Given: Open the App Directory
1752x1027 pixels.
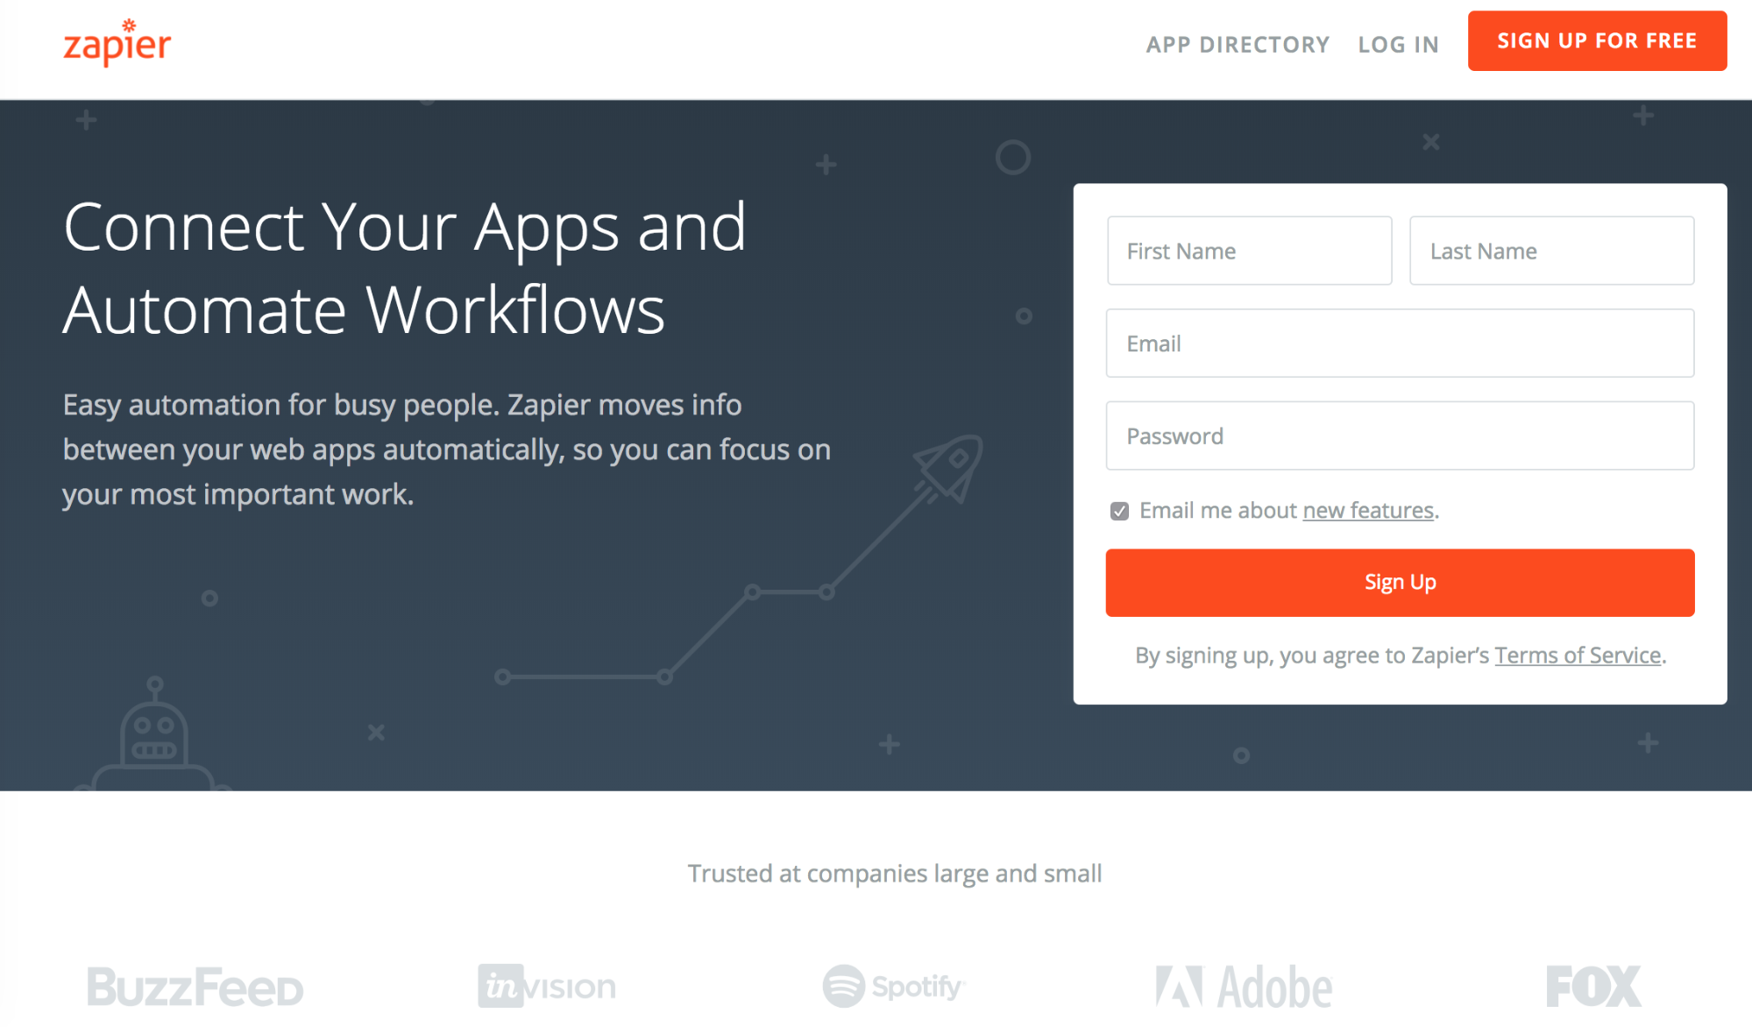Looking at the screenshot, I should [1238, 45].
